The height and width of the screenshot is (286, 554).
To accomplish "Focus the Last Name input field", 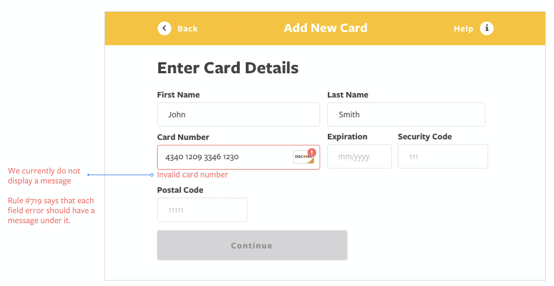I will 406,115.
